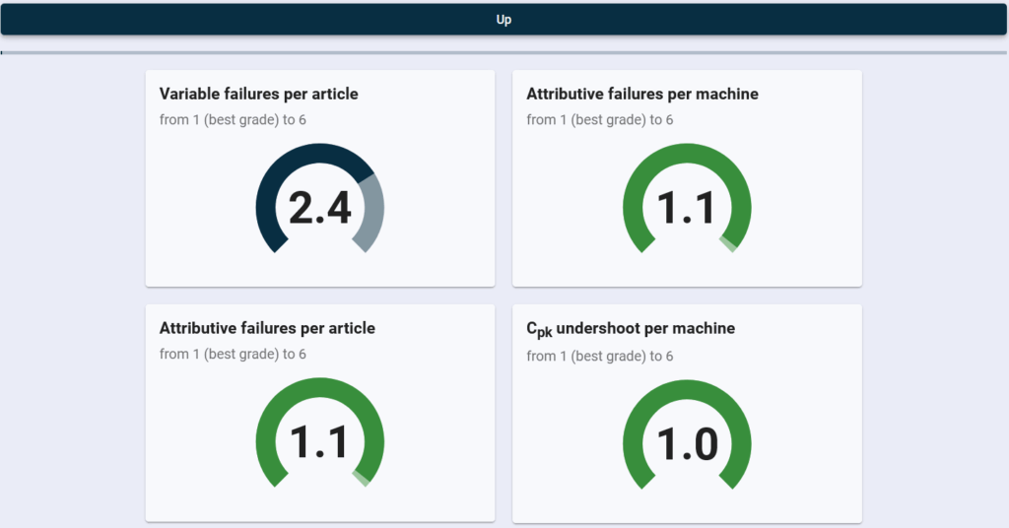This screenshot has width=1009, height=528.
Task: Click the 1.1 value in Attributive per article gauge
Action: [320, 442]
